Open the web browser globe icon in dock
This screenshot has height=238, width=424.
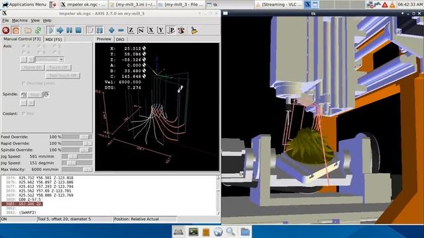(x=218, y=232)
